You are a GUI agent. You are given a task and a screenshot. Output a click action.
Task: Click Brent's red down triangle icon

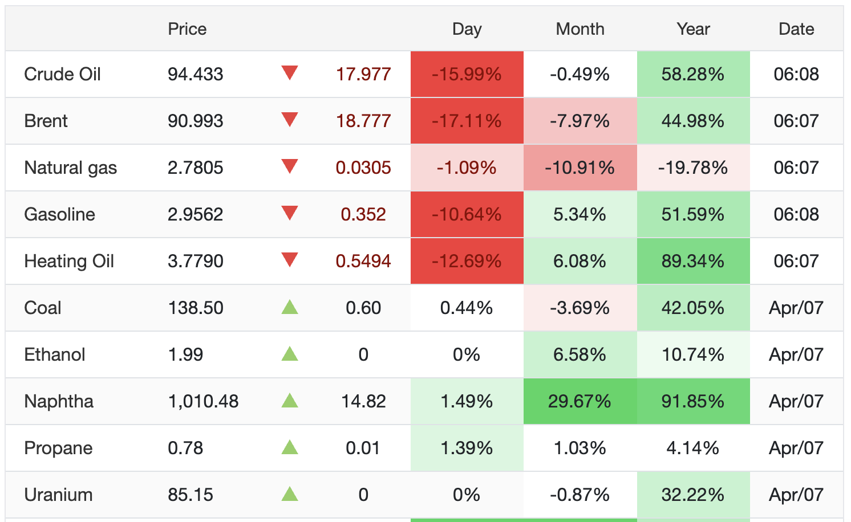click(x=290, y=120)
